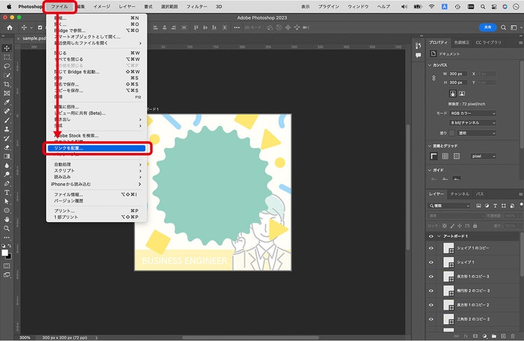Select the Path Selection arrow tool
Viewport: 524px width, 341px height.
[7, 201]
